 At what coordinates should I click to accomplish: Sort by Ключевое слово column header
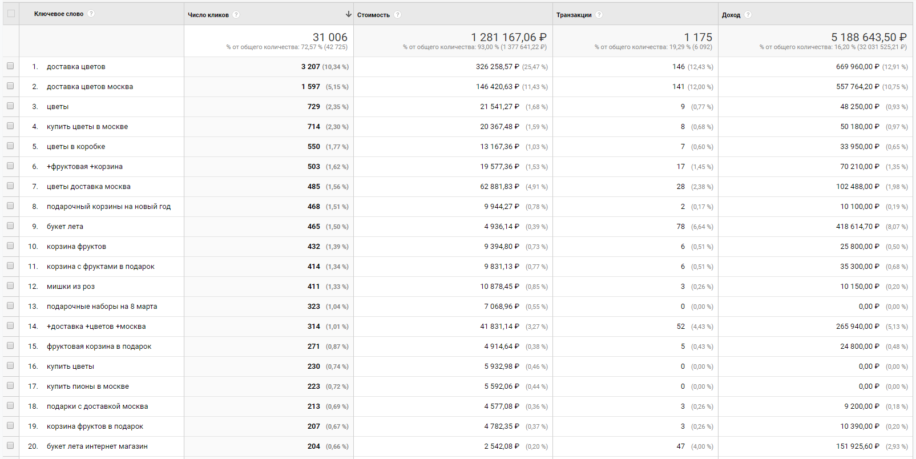pyautogui.click(x=59, y=14)
